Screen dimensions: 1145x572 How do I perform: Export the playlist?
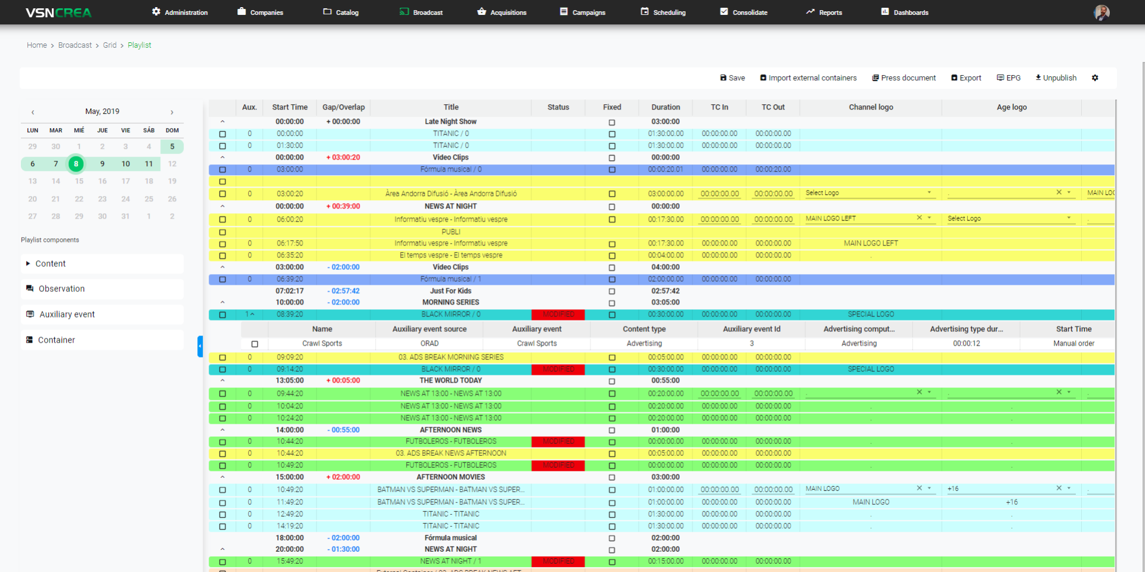966,78
